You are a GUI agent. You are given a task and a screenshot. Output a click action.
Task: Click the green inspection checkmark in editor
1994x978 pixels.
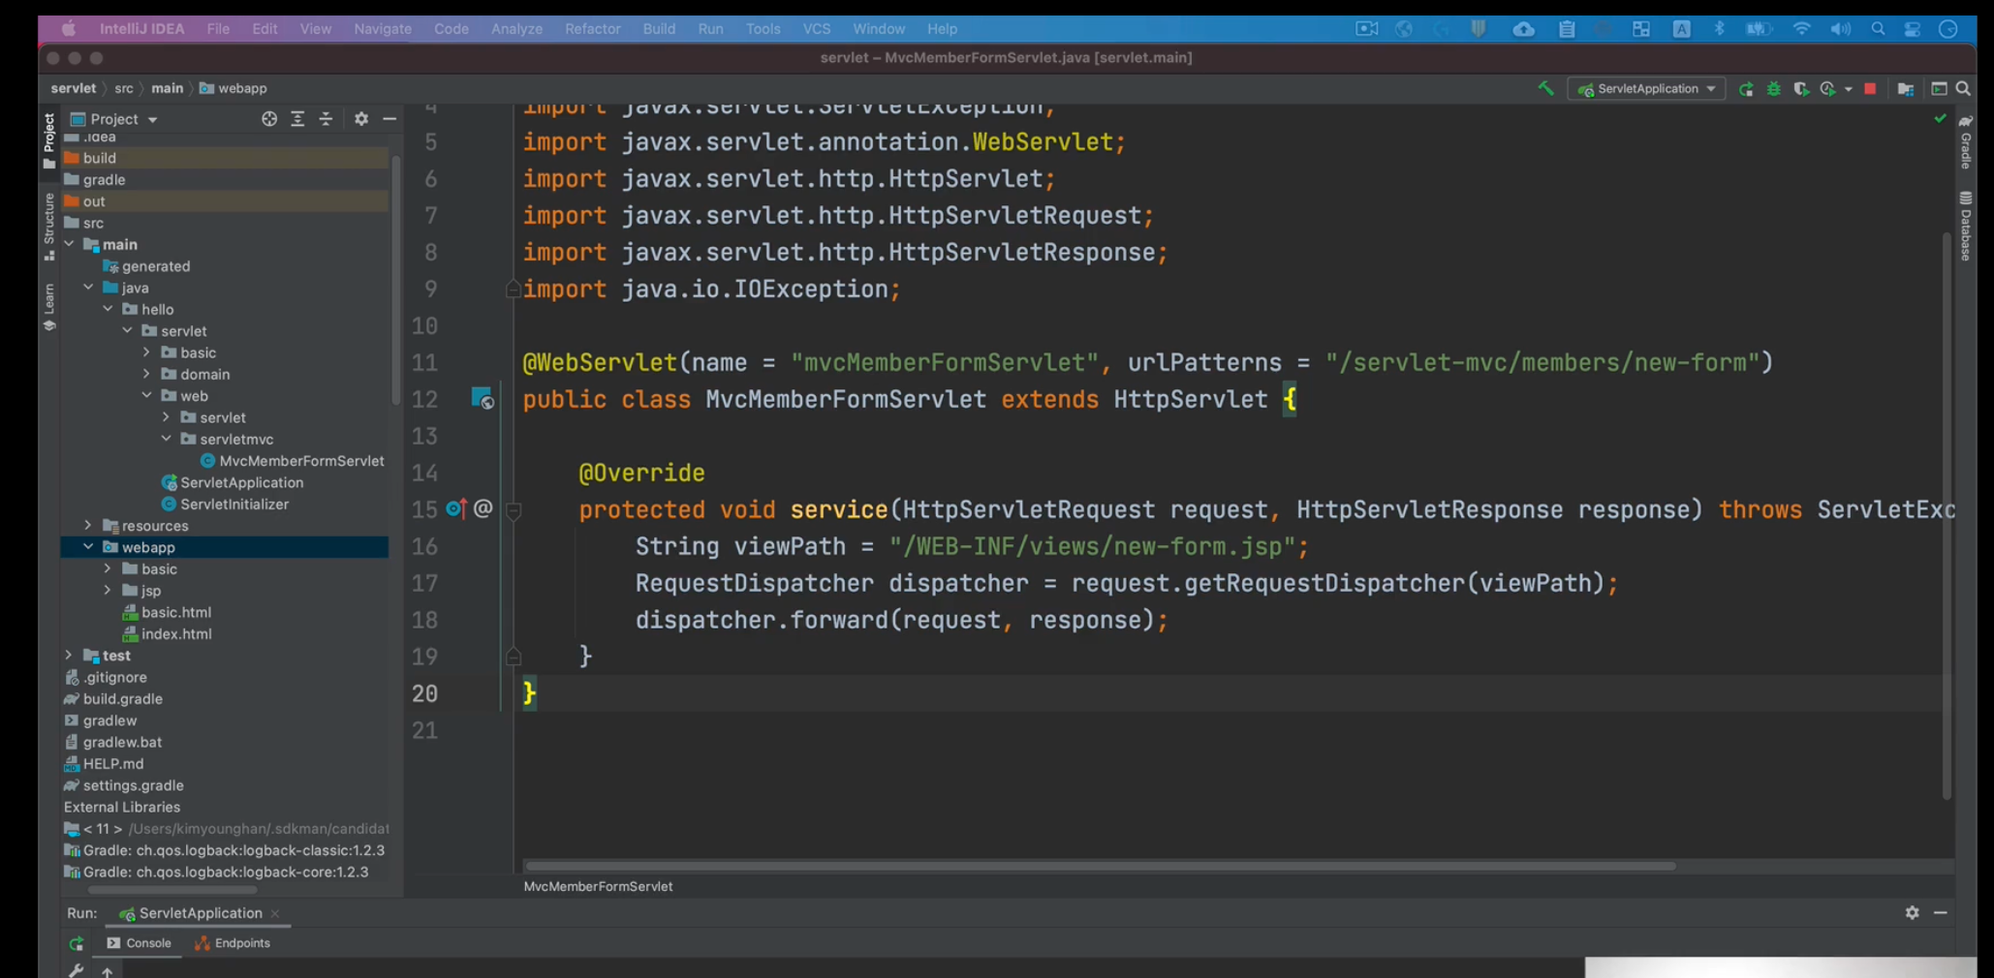[x=1940, y=118]
